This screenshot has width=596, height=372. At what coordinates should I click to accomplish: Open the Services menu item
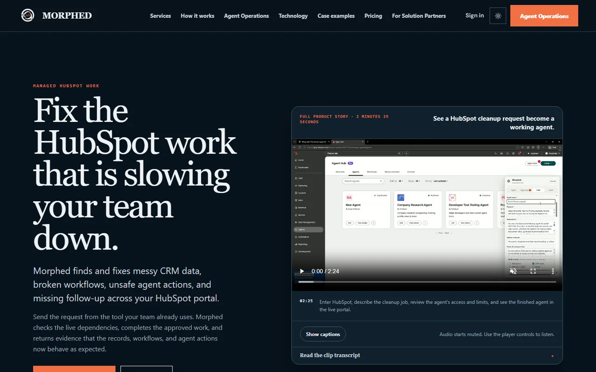160,16
